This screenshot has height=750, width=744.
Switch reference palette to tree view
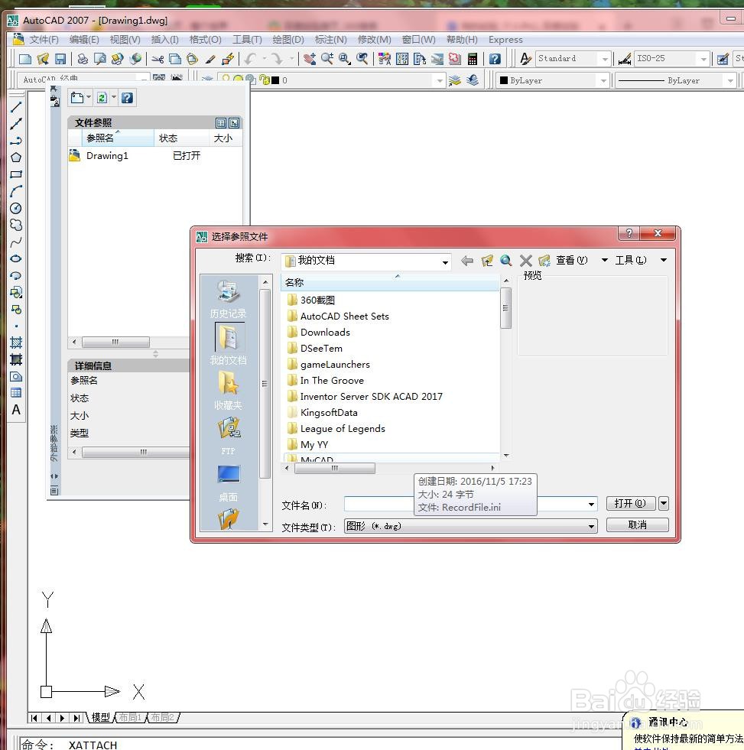[x=234, y=123]
